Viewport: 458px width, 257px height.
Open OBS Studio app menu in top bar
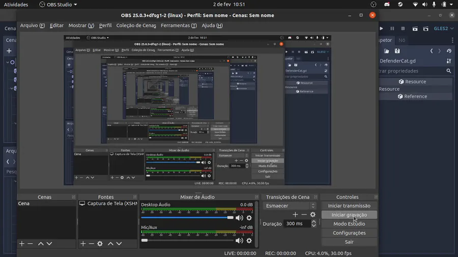58,5
